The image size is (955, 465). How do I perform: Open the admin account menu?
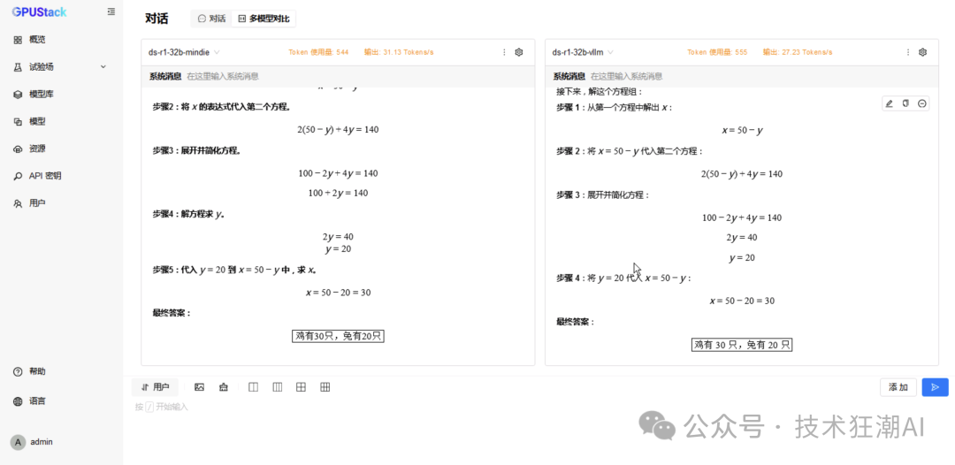pyautogui.click(x=32, y=442)
